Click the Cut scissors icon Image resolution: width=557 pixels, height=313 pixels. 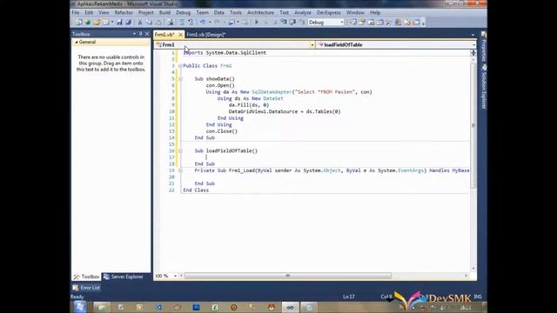pos(140,23)
